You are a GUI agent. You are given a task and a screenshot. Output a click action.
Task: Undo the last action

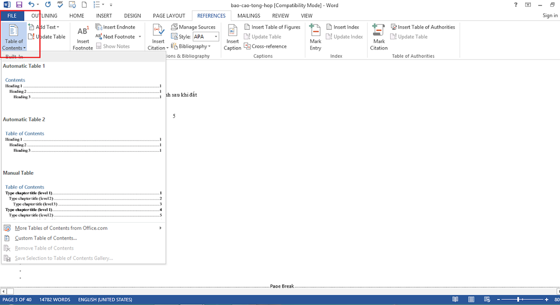tap(31, 5)
